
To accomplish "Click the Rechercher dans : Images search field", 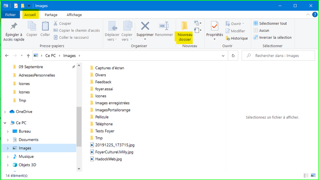I will pos(281,56).
